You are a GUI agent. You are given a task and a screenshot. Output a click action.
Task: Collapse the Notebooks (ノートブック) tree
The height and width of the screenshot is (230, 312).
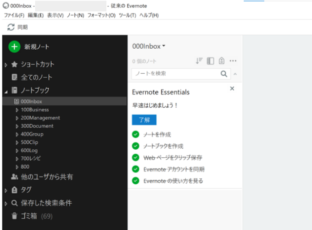click(6, 92)
